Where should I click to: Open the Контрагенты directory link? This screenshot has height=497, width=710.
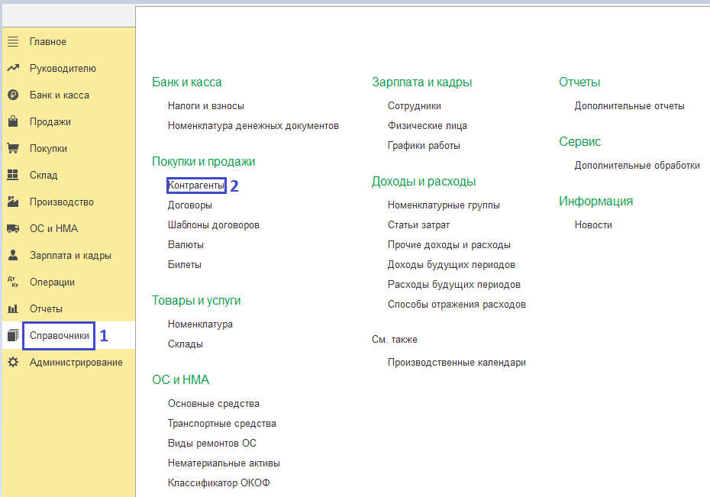196,186
